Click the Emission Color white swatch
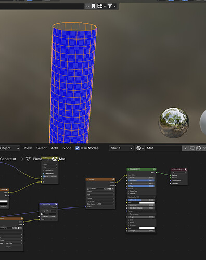The width and height of the screenshot is (206, 260). [147, 228]
